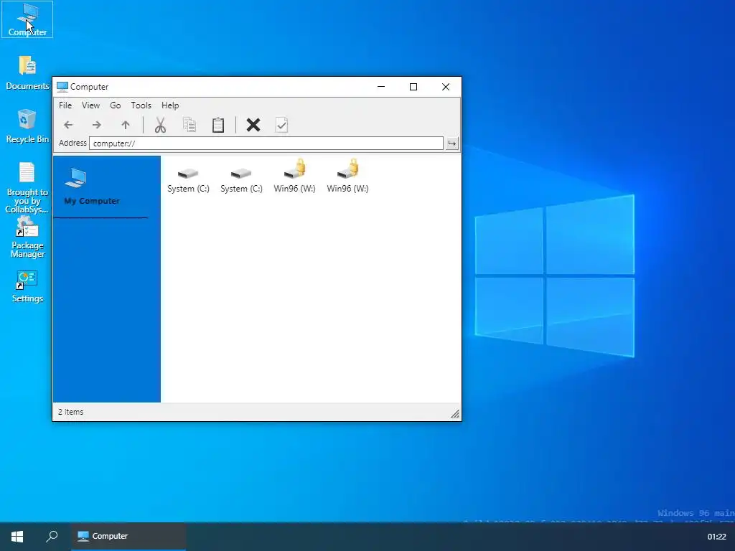Click the Copy icon in the toolbar
The width and height of the screenshot is (735, 551).
tap(189, 125)
